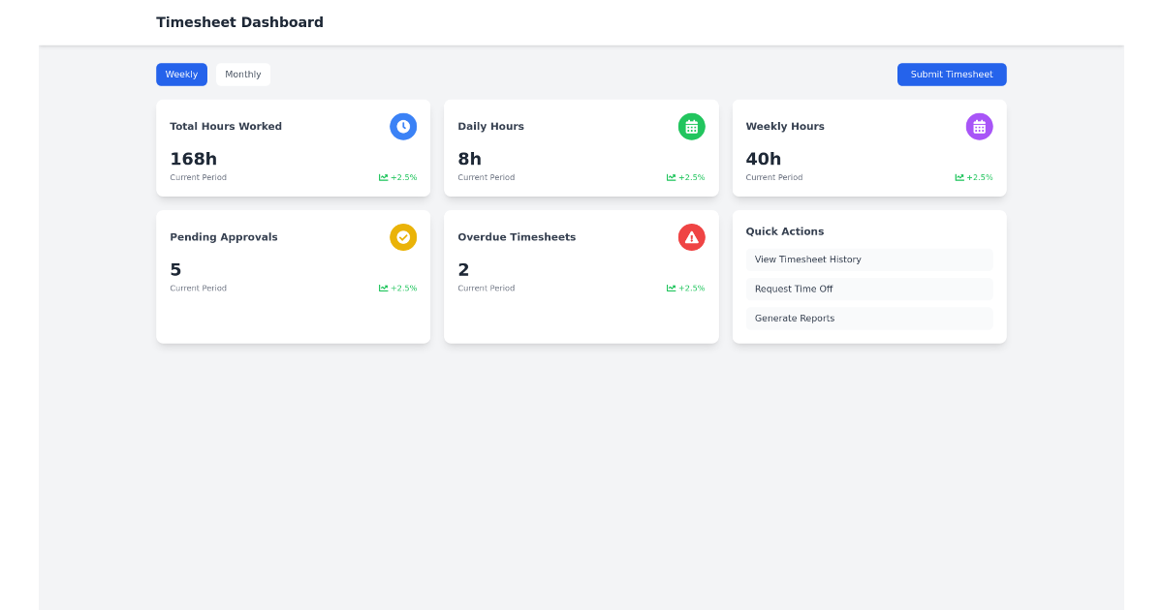The height and width of the screenshot is (610, 1163).
Task: Select Request Time Off
Action: 869,289
